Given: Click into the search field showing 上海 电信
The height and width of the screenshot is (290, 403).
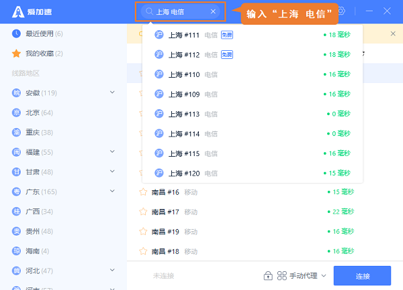Looking at the screenshot, I should [181, 11].
